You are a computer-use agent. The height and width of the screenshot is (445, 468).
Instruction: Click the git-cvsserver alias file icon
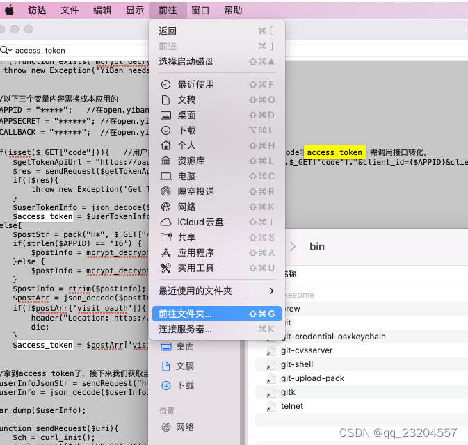point(271,350)
